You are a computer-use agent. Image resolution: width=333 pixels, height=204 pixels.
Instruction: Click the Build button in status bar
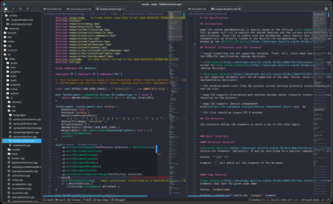87,200
